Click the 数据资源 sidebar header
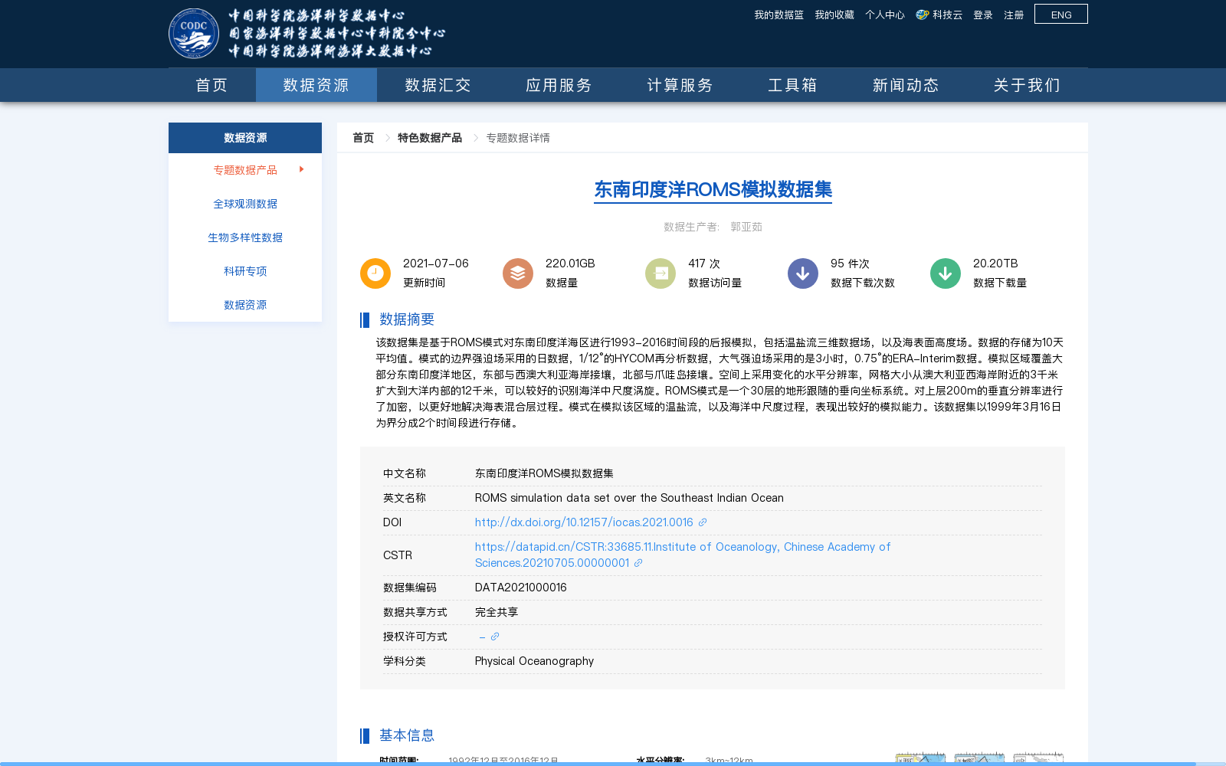The image size is (1226, 766). [245, 138]
